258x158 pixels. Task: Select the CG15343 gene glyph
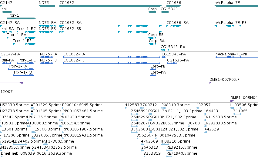(165, 12)
